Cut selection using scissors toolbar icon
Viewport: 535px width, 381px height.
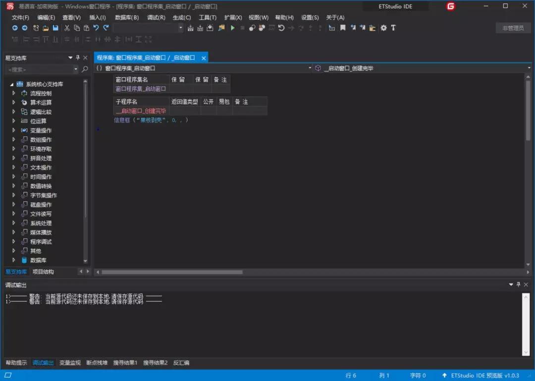pyautogui.click(x=67, y=28)
